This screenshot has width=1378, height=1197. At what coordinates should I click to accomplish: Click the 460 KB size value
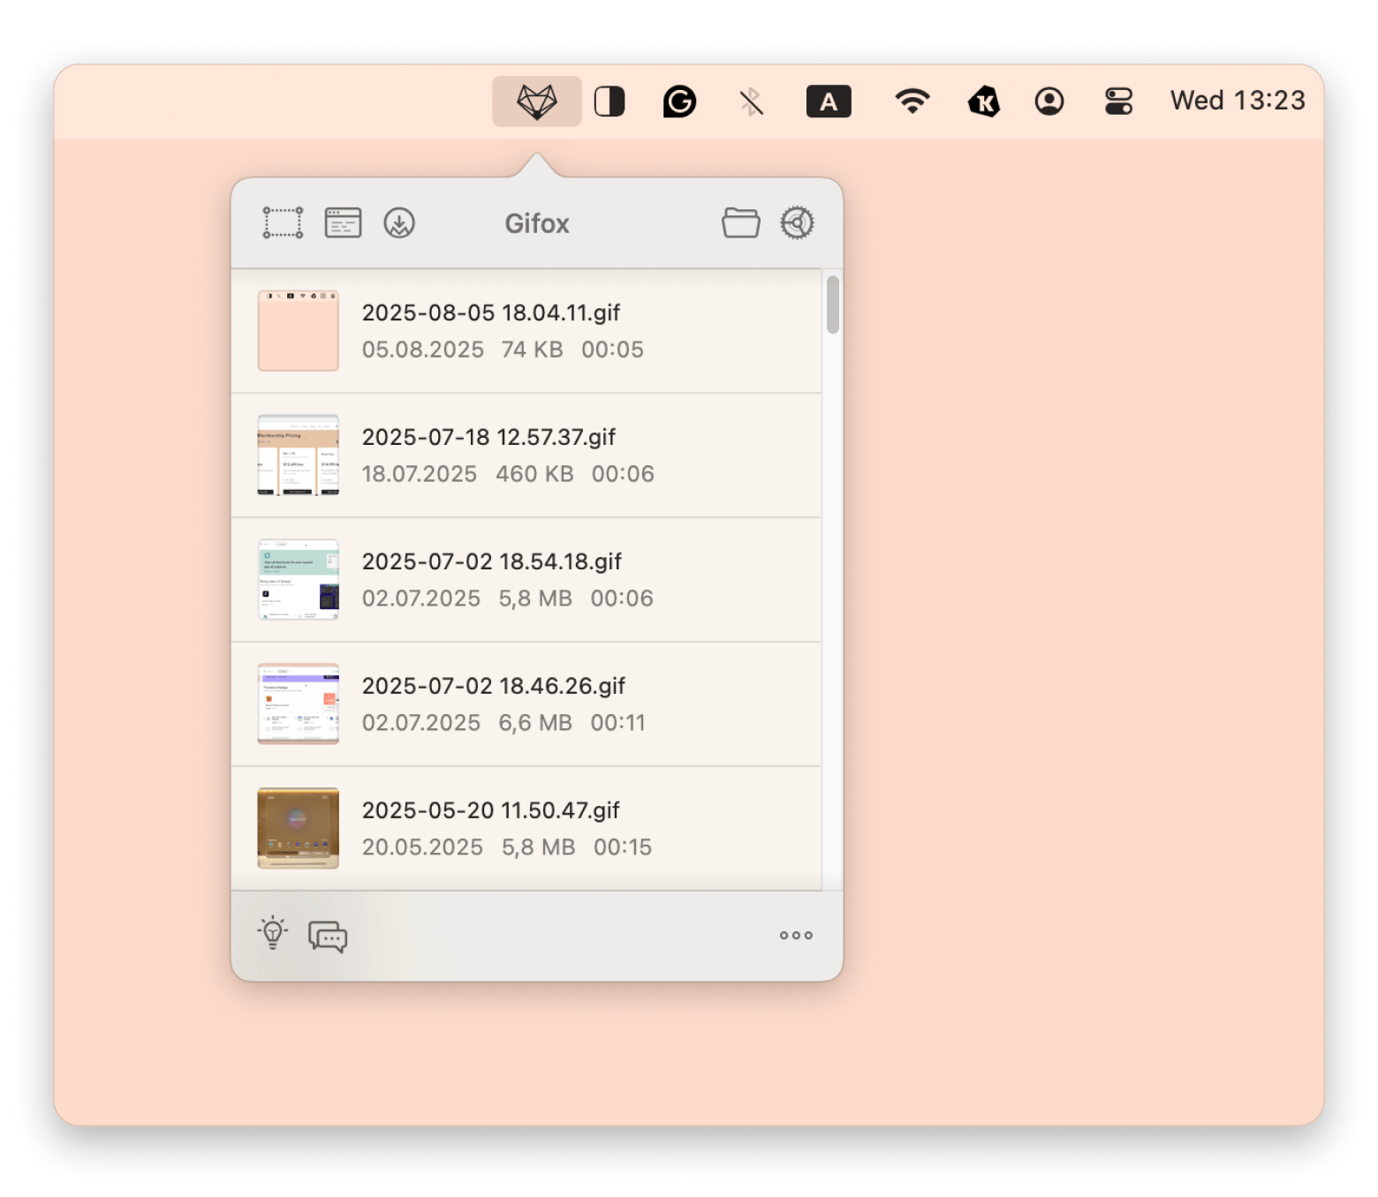coord(534,474)
